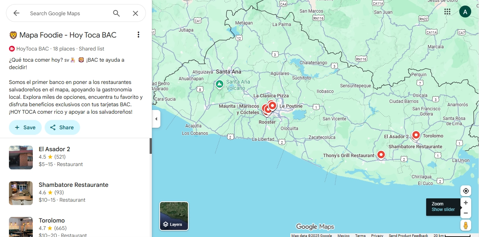Clear search with the X icon
The width and height of the screenshot is (479, 237).
pyautogui.click(x=135, y=13)
